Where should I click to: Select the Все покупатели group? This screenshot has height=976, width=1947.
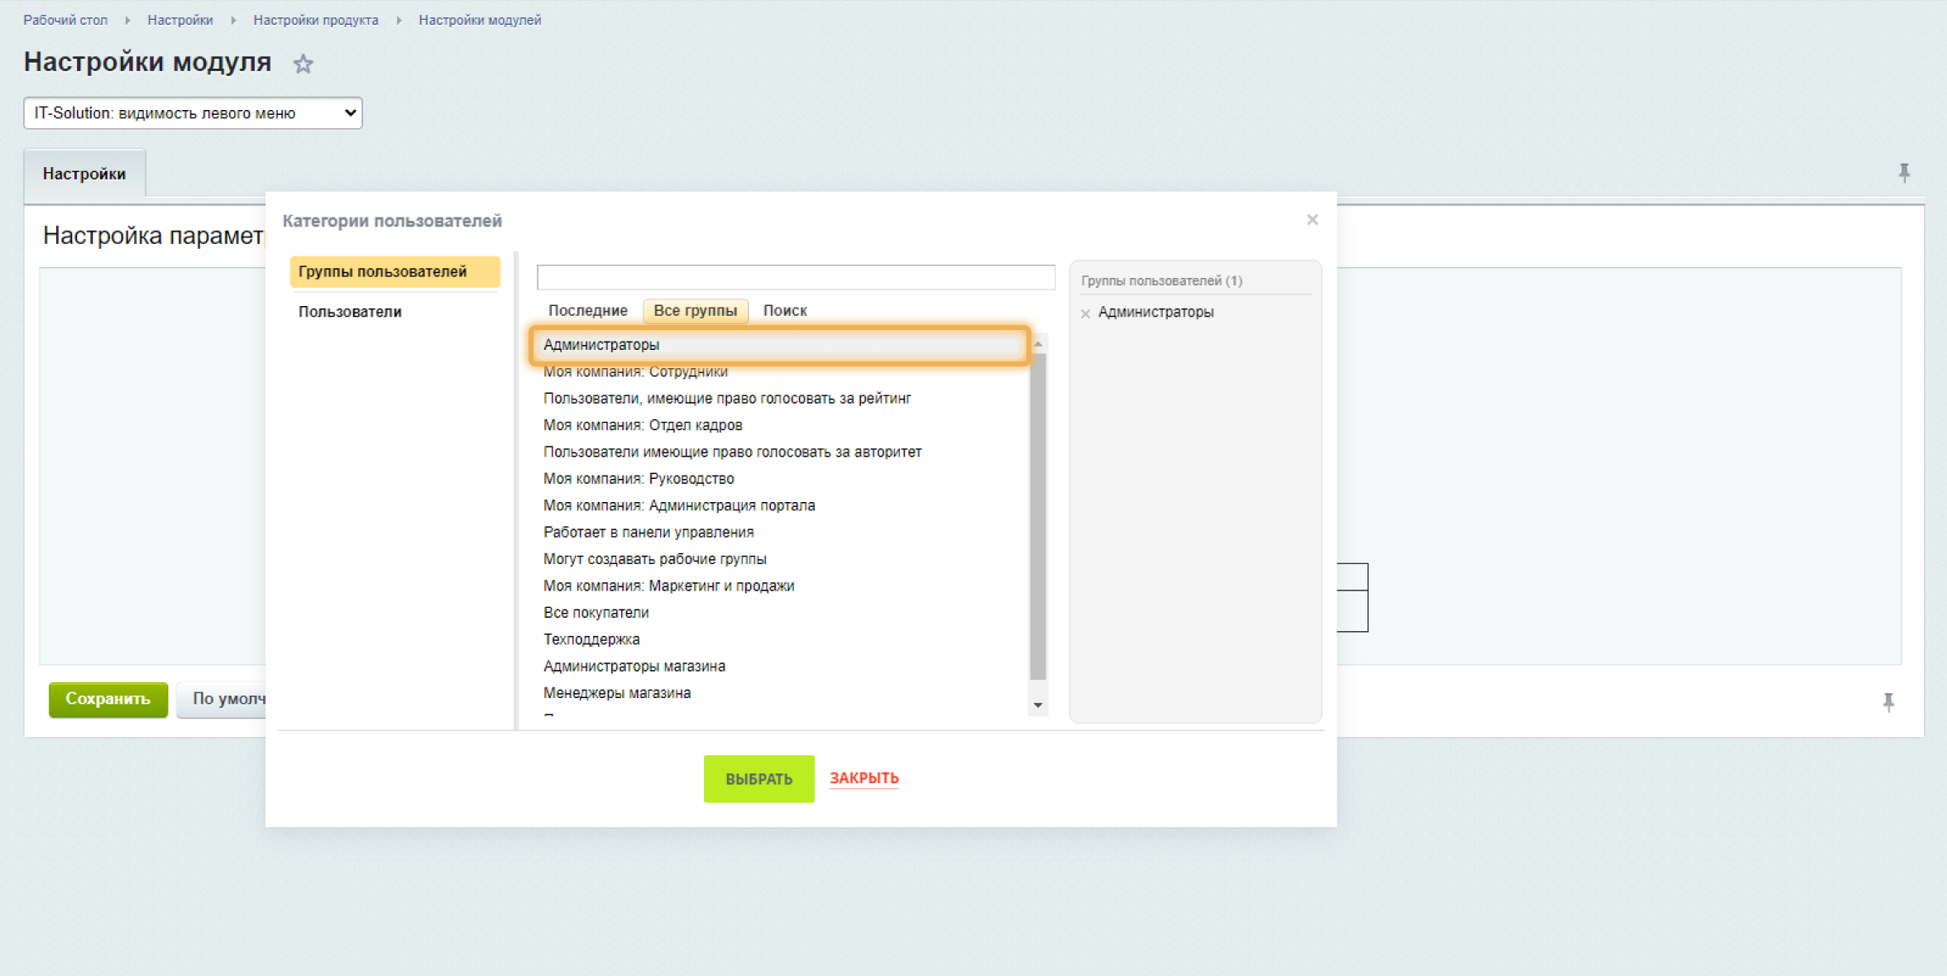click(596, 612)
